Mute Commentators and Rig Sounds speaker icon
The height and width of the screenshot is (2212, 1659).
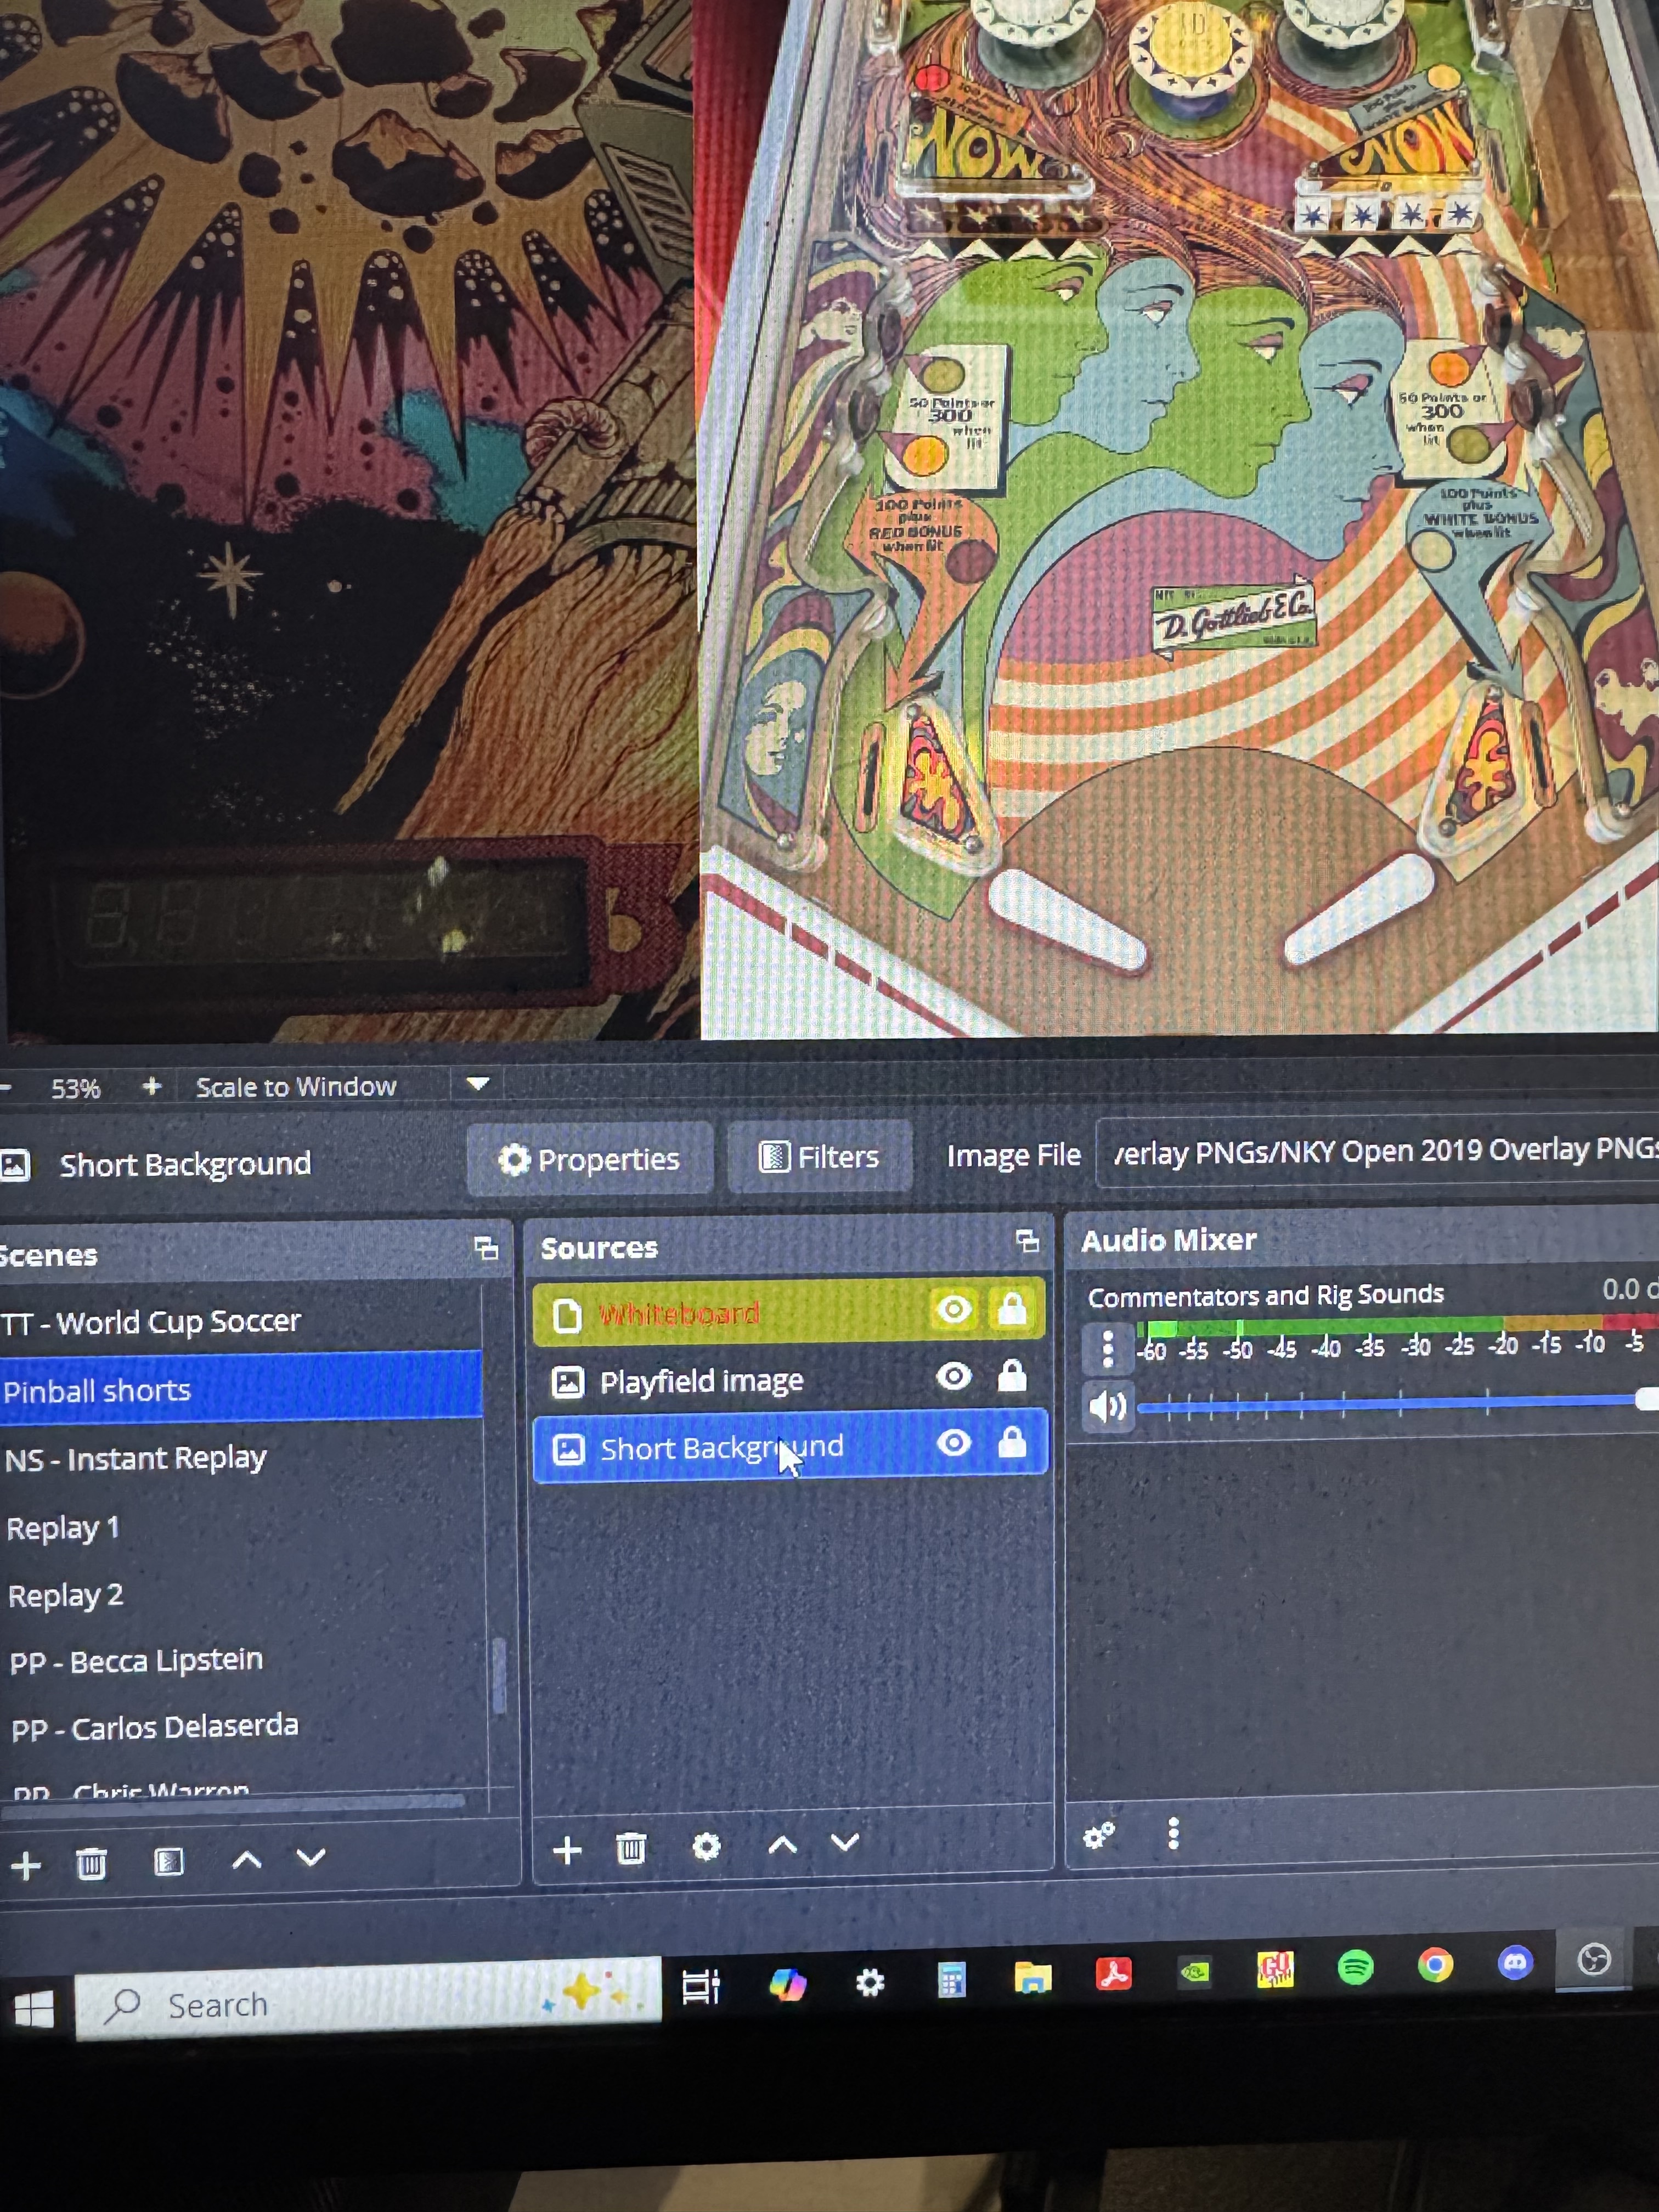pos(1107,1406)
